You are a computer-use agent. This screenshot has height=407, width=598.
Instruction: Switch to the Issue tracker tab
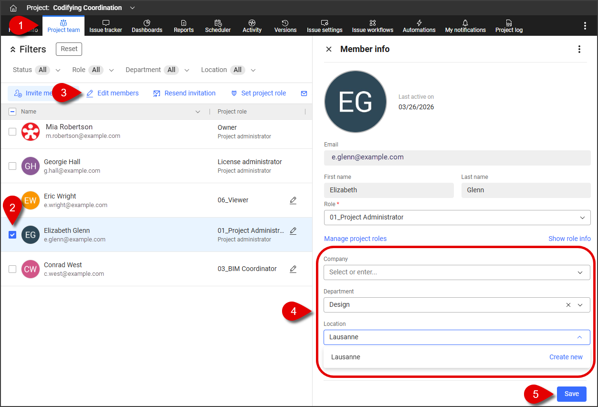tap(105, 26)
